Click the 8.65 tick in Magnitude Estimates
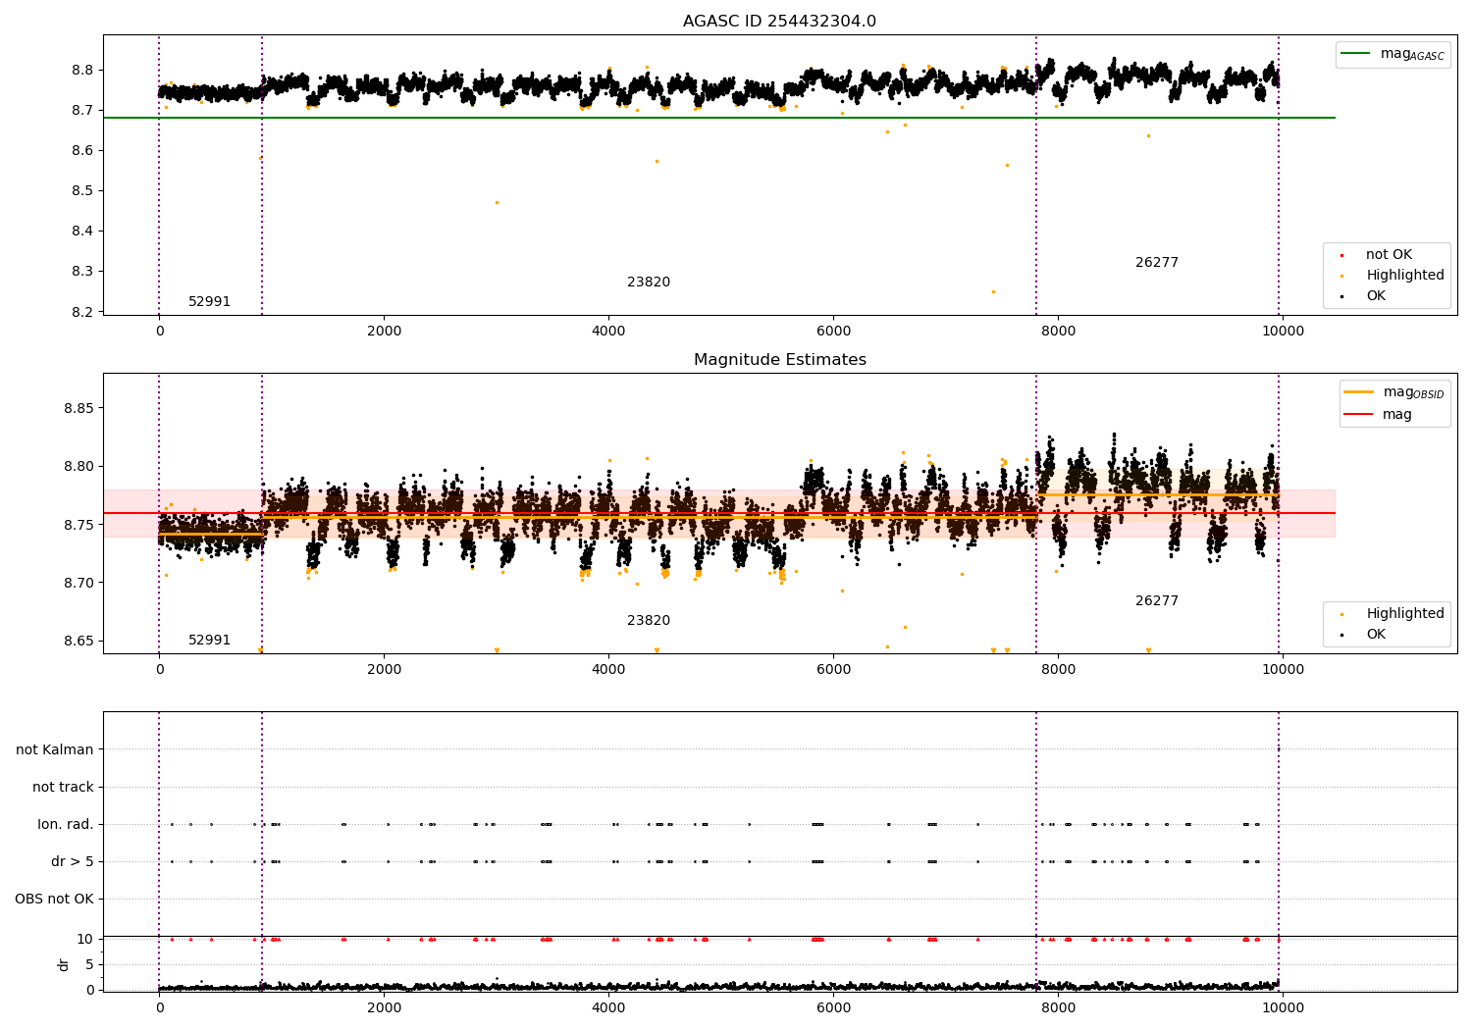The width and height of the screenshot is (1472, 1030). pyautogui.click(x=78, y=642)
